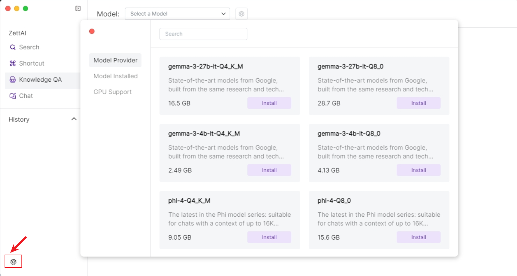The width and height of the screenshot is (517, 276).
Task: Select the Model Provider tab
Action: pyautogui.click(x=115, y=60)
